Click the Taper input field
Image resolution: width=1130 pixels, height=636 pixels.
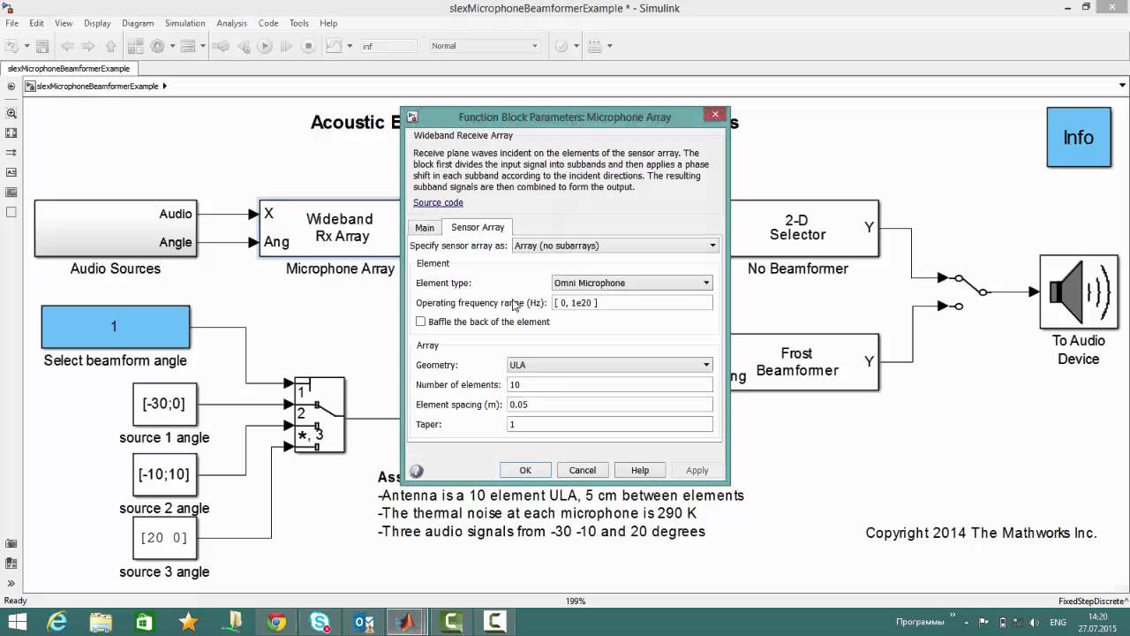[609, 425]
